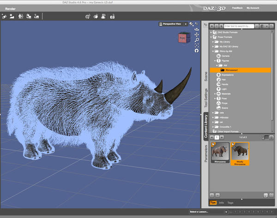
Task: Select the Expressions folder in tree
Action: [228, 75]
